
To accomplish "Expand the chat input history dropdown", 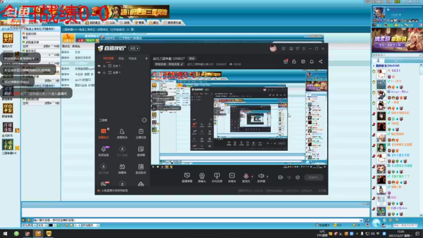I will pyautogui.click(x=362, y=220).
